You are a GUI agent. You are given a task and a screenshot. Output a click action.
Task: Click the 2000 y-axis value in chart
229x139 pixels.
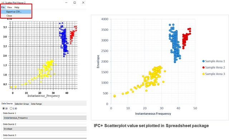[105, 61]
